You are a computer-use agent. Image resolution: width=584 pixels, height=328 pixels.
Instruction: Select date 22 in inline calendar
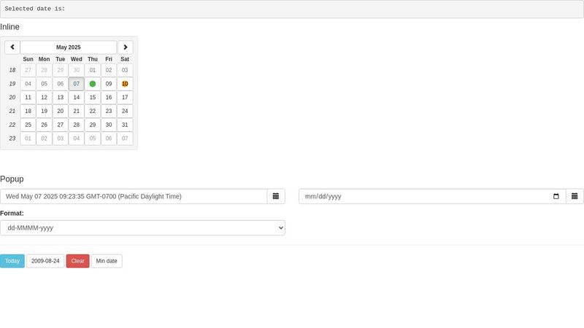click(x=93, y=112)
